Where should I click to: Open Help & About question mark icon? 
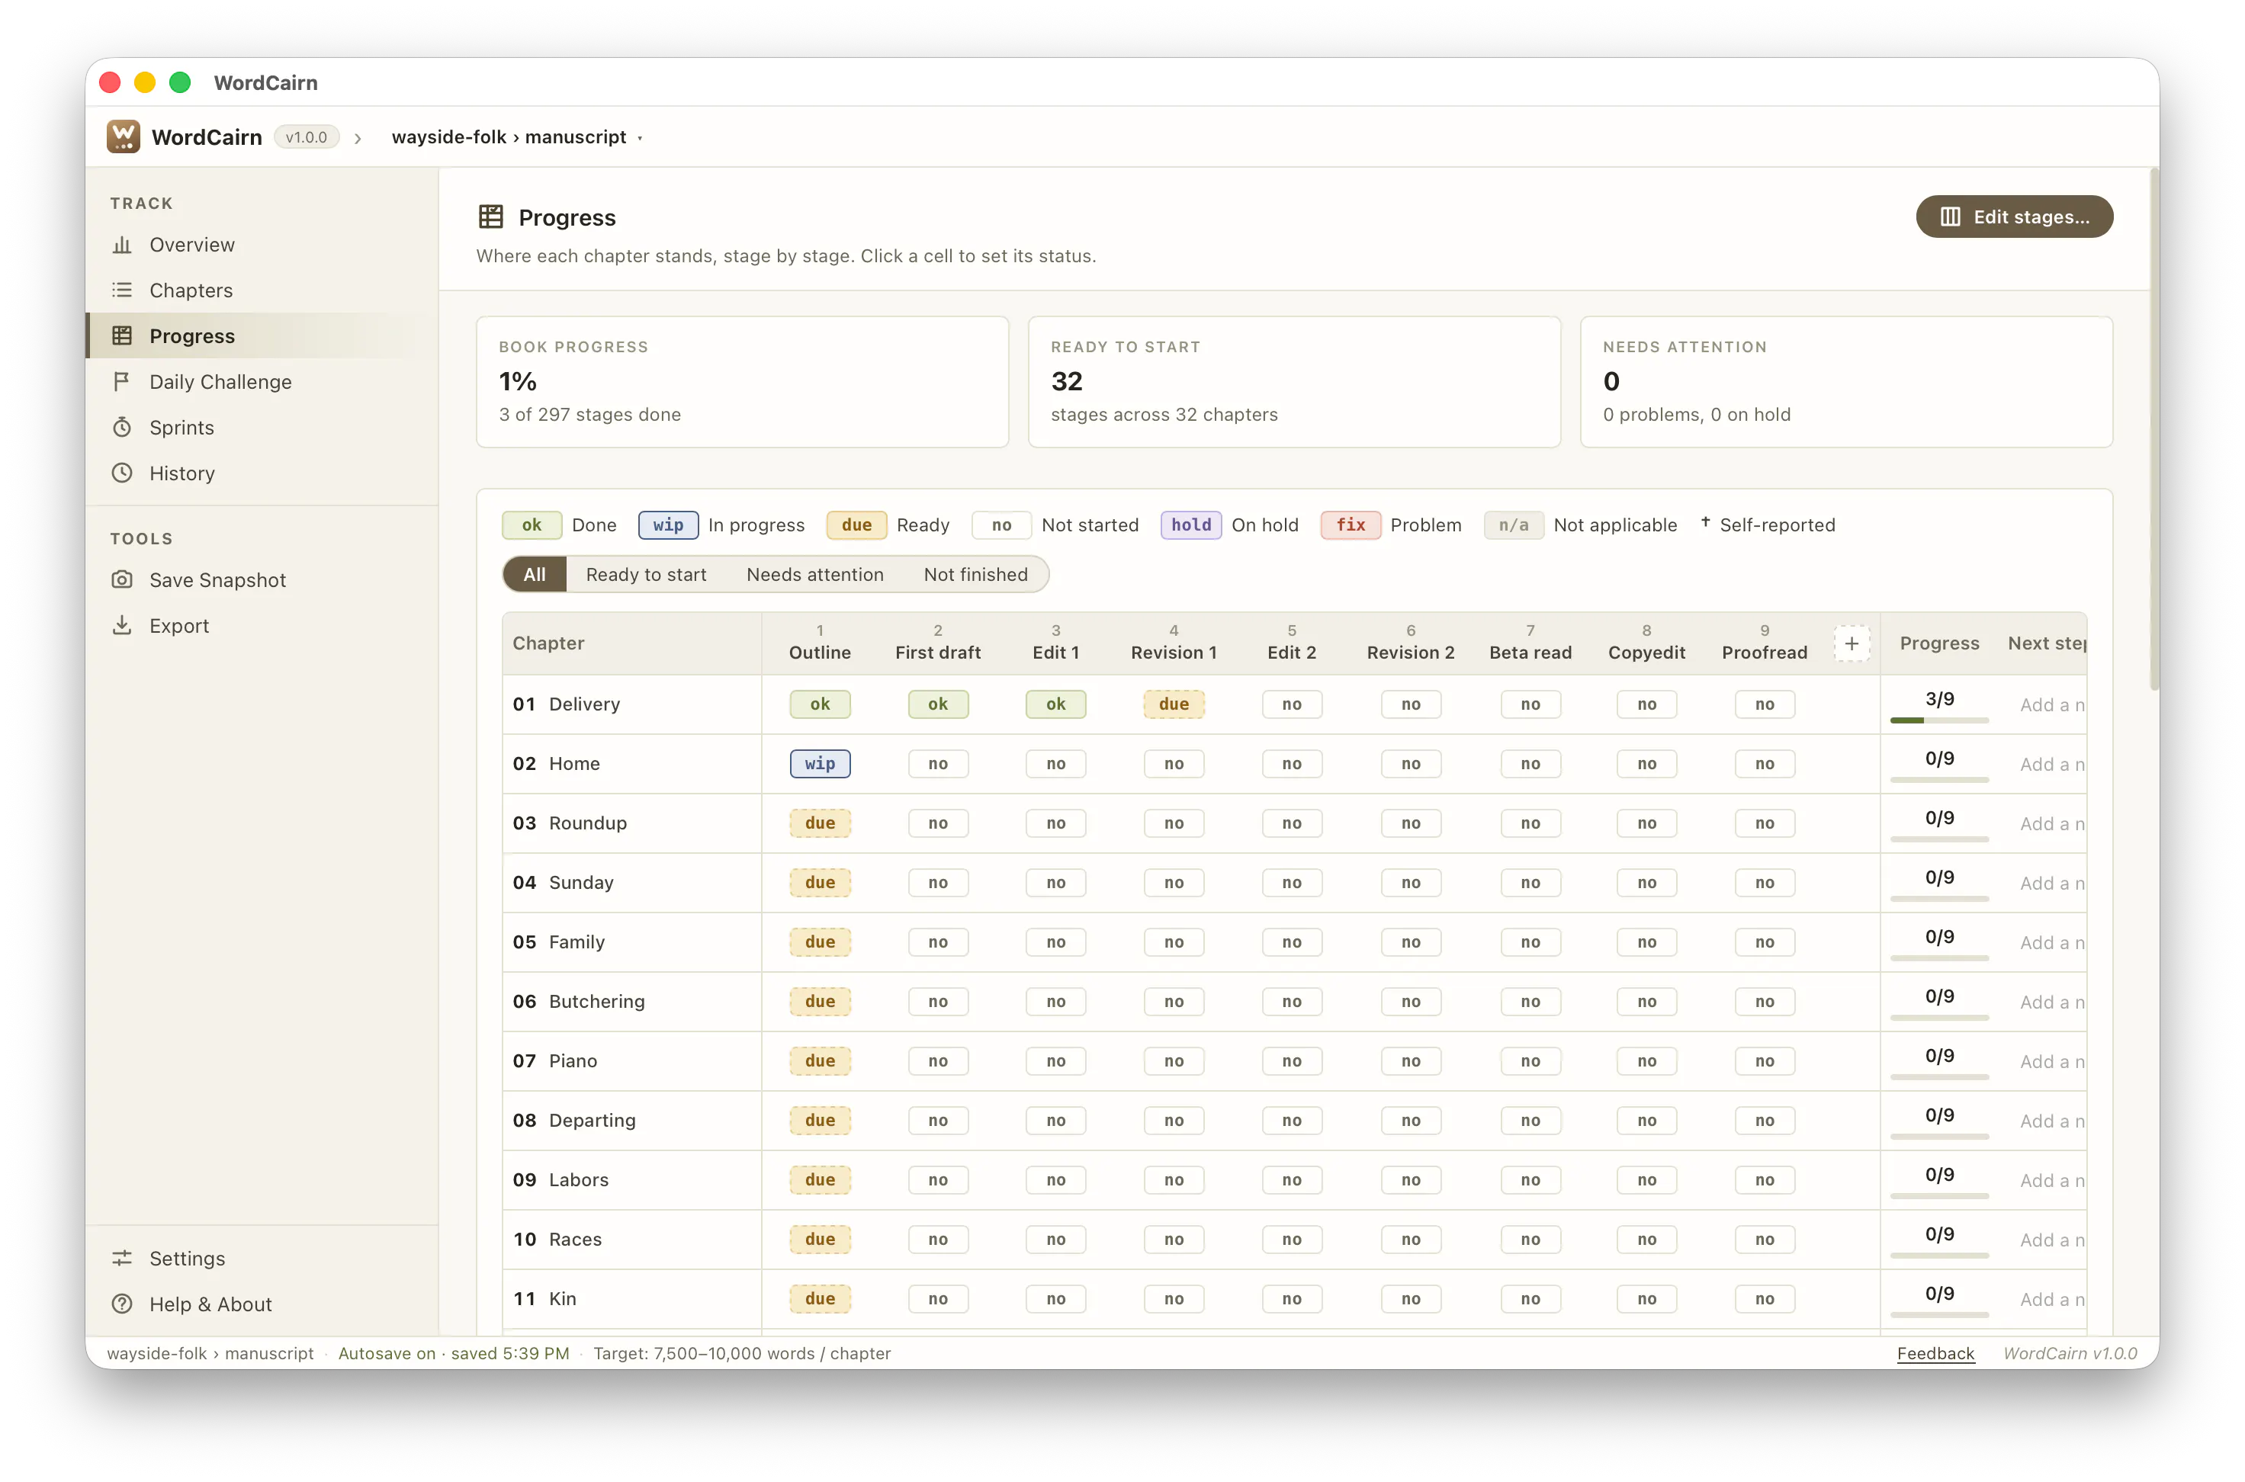click(122, 1304)
